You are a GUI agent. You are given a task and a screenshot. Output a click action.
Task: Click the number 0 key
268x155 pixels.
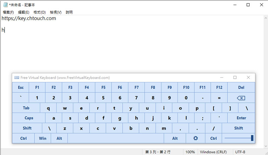click(x=186, y=98)
